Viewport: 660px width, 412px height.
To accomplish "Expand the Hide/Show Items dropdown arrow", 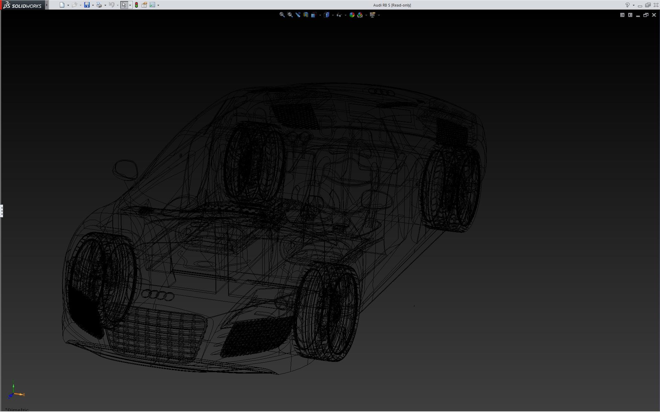I will (x=345, y=15).
